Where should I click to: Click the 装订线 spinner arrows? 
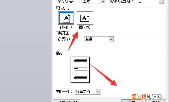pyautogui.click(x=103, y=1)
